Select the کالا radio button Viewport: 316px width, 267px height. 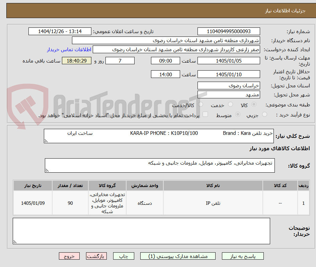point(254,104)
